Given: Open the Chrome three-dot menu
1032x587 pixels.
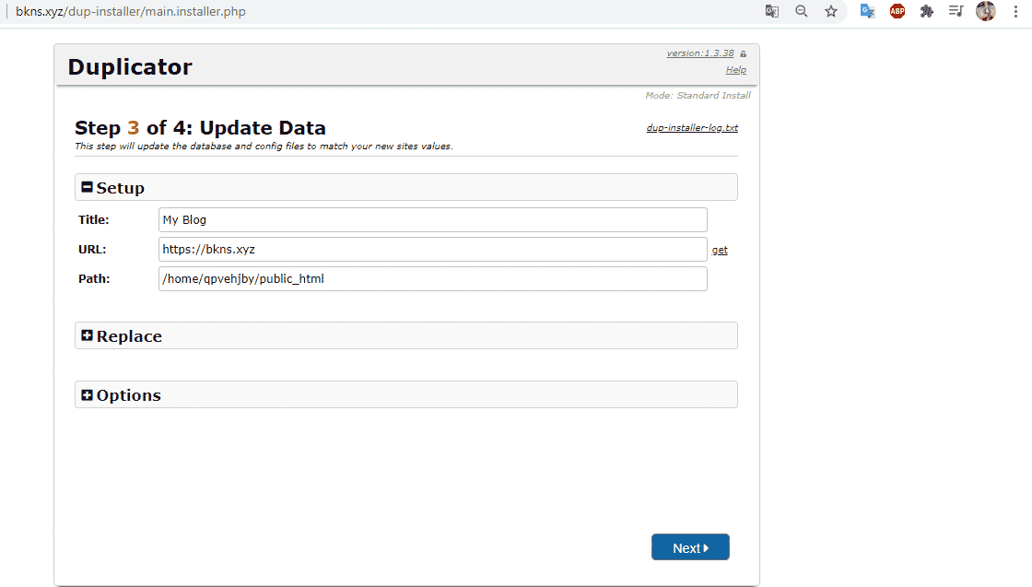Looking at the screenshot, I should [1015, 11].
